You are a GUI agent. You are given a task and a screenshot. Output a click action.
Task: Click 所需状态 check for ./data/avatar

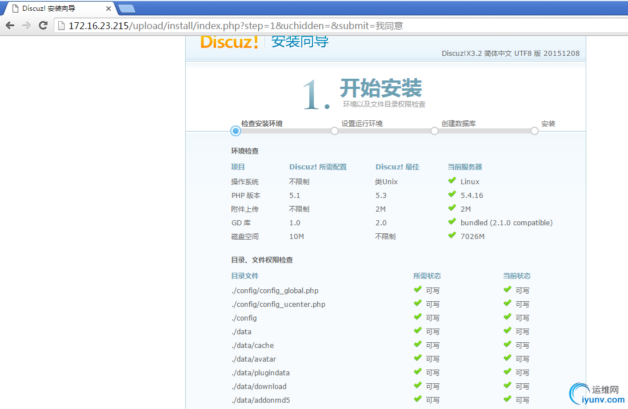click(418, 358)
